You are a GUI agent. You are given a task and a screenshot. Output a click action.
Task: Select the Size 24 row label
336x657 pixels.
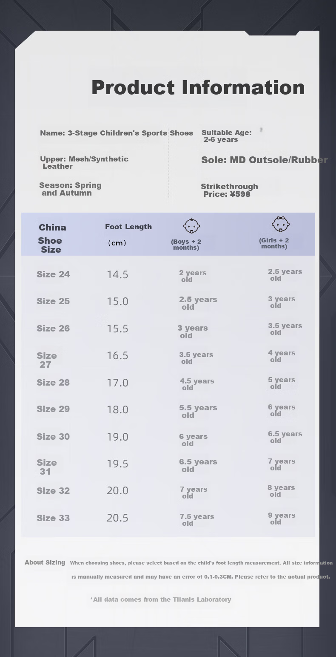[53, 274]
